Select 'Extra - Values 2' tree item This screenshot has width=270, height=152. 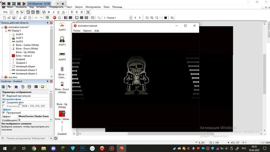click(24, 56)
